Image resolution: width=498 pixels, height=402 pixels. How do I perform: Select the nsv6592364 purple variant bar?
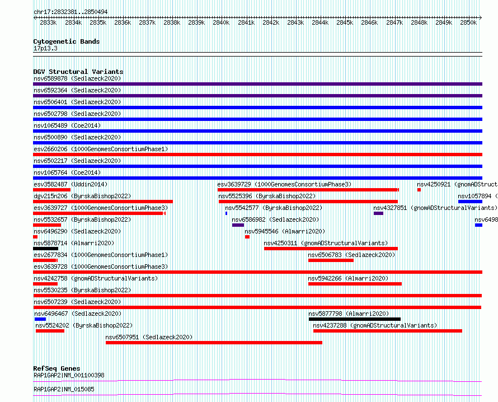(257, 96)
